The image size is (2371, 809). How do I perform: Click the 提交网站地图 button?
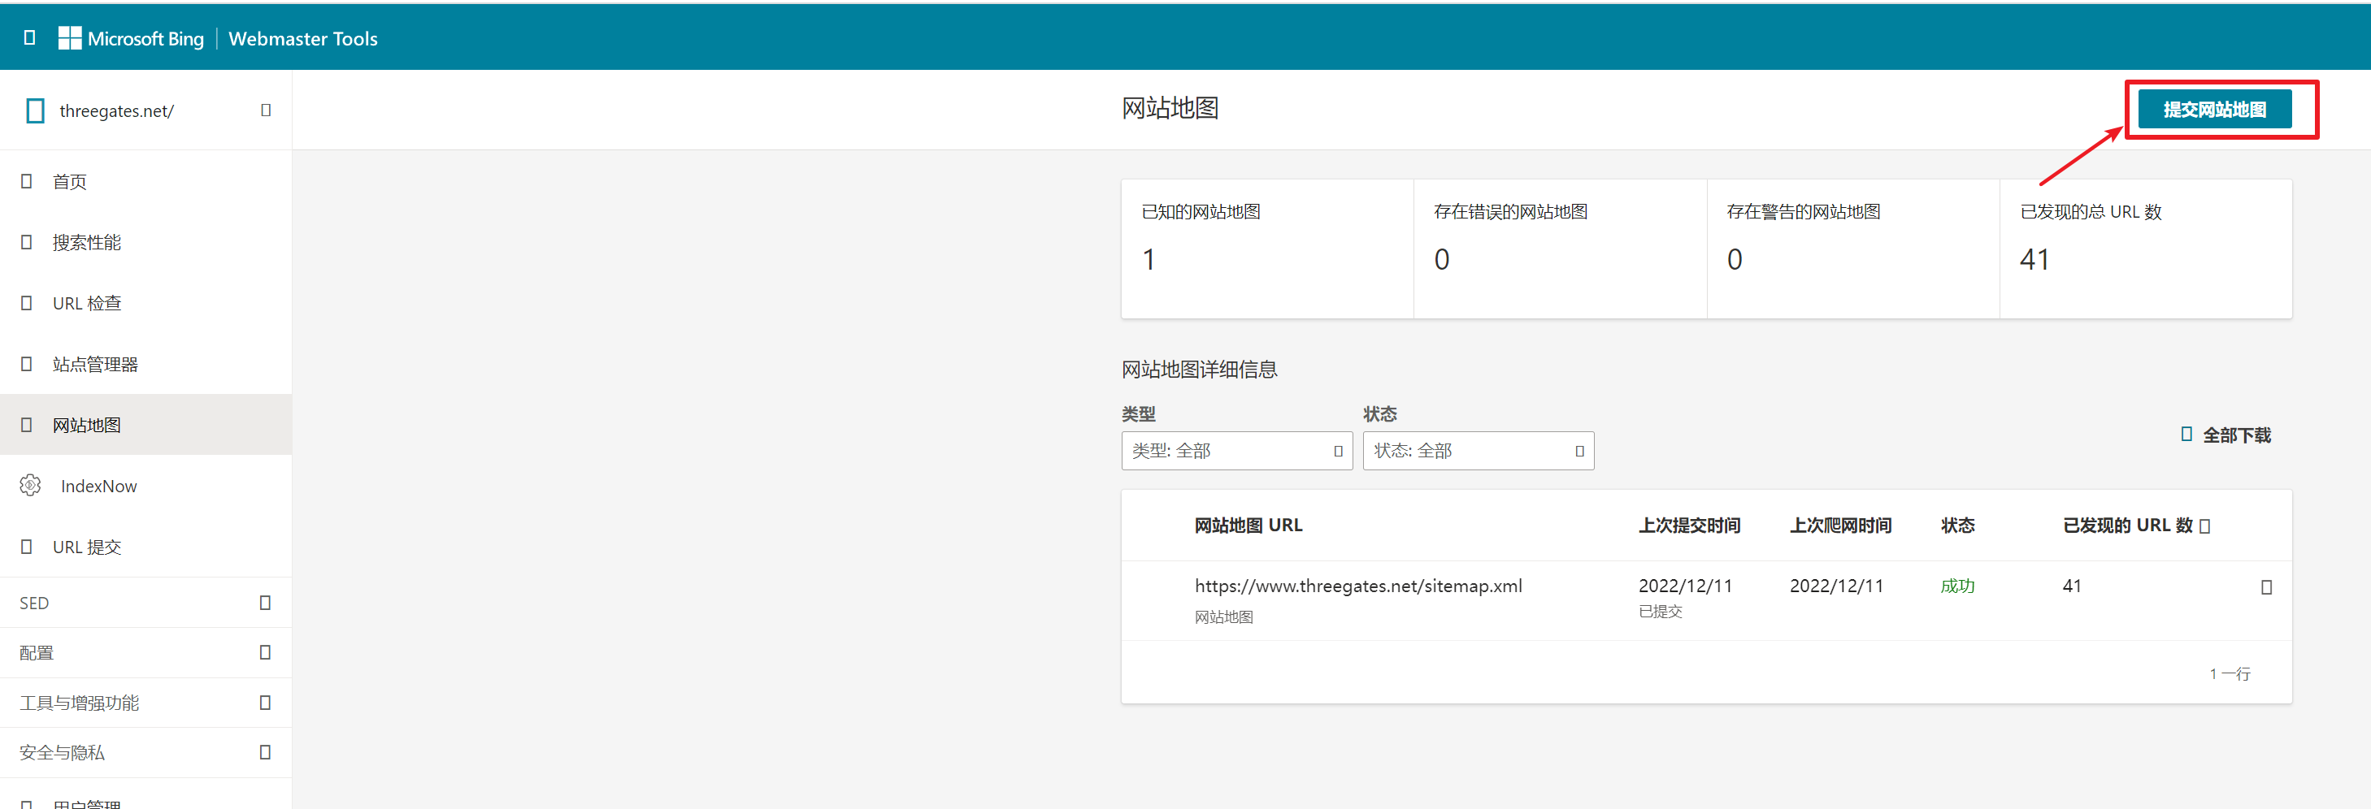tap(2214, 110)
